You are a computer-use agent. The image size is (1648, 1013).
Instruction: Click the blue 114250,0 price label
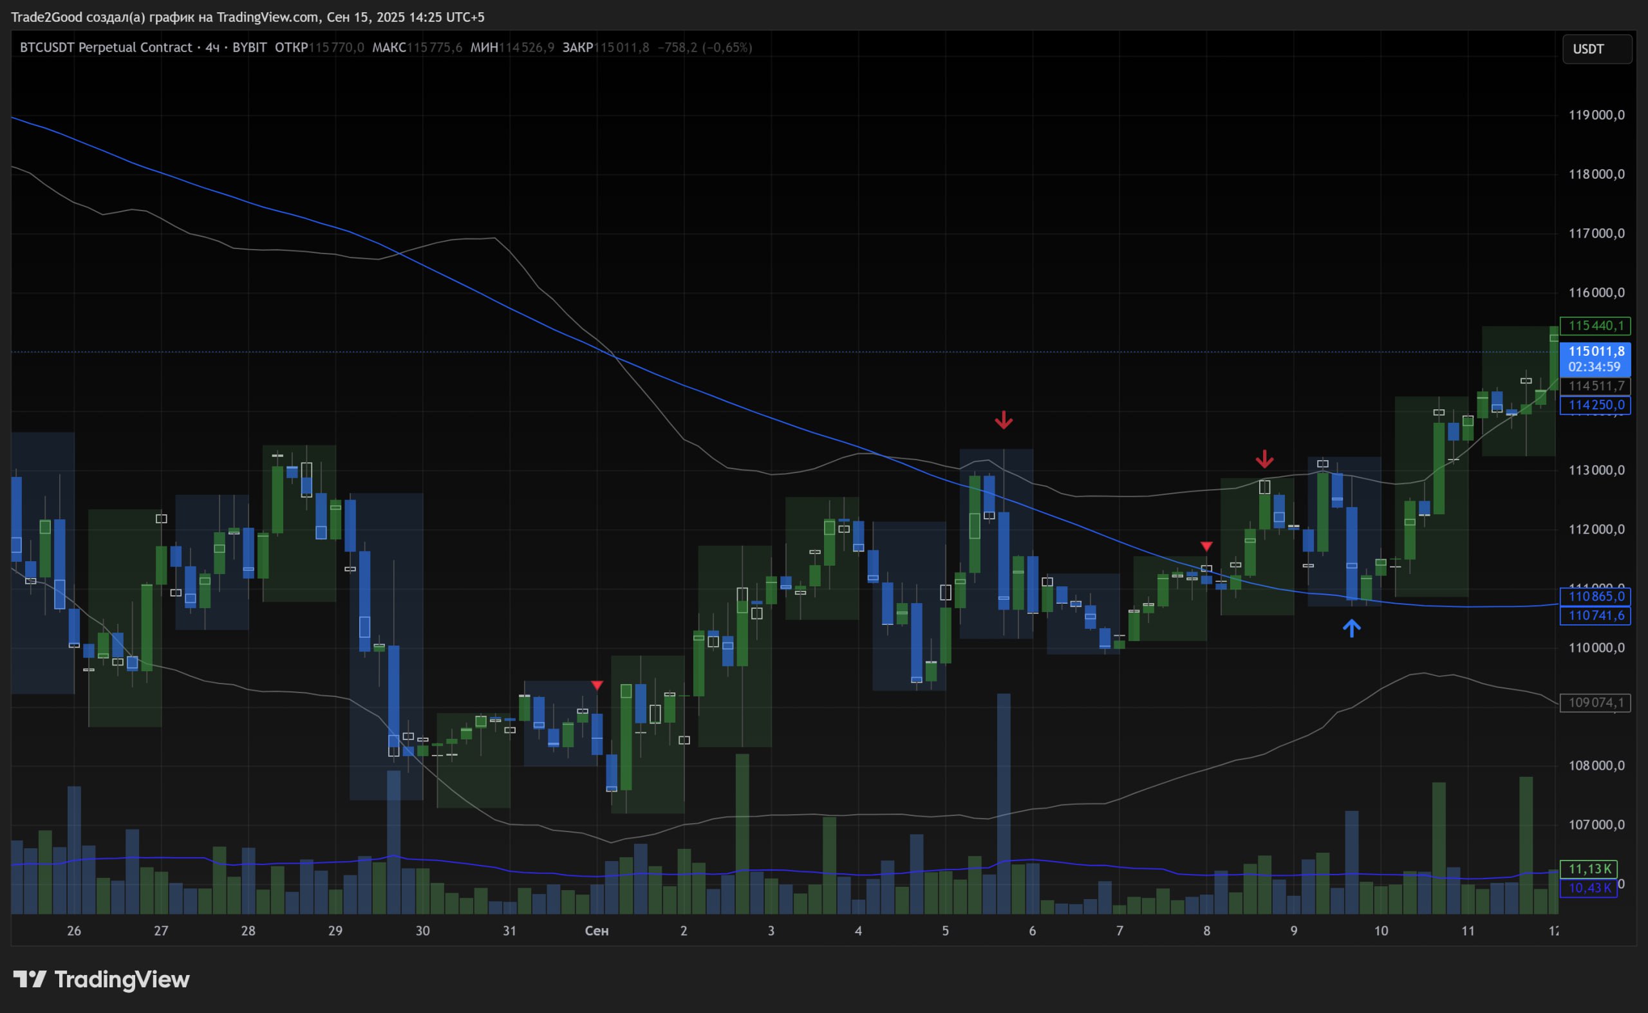point(1596,405)
